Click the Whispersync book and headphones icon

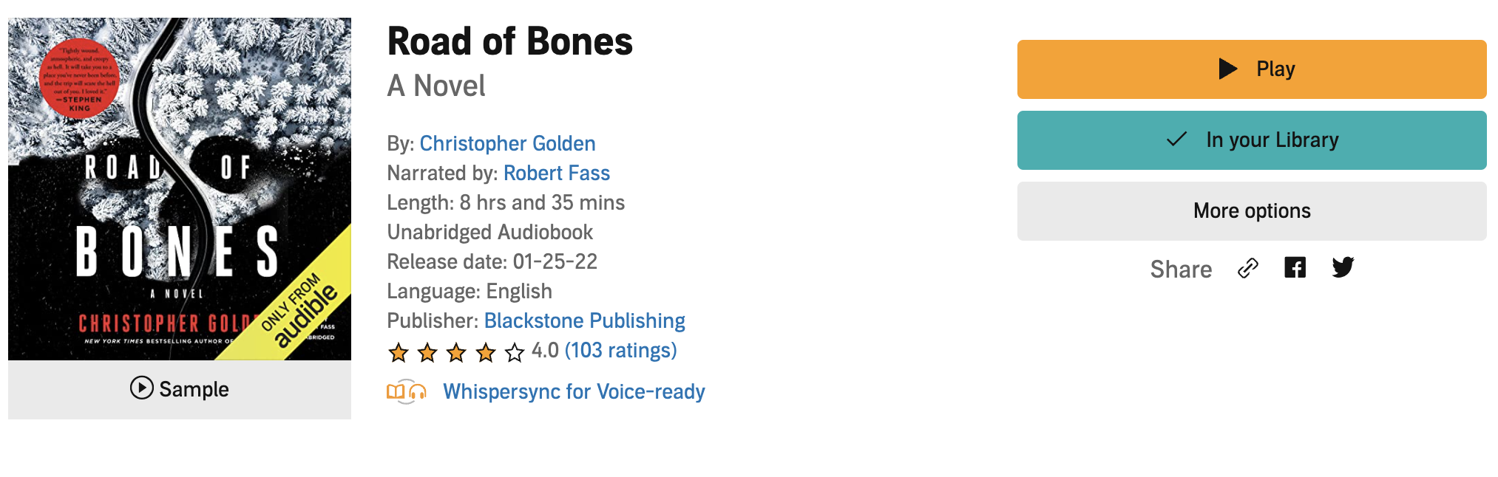406,391
